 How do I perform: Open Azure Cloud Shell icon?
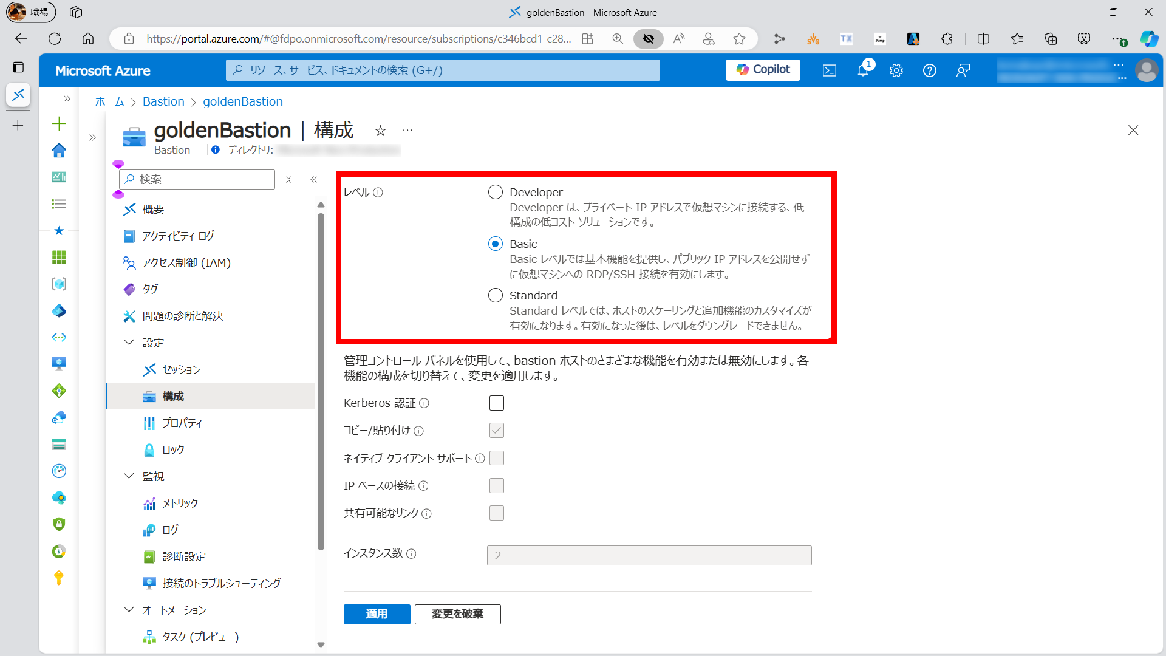[x=829, y=70]
